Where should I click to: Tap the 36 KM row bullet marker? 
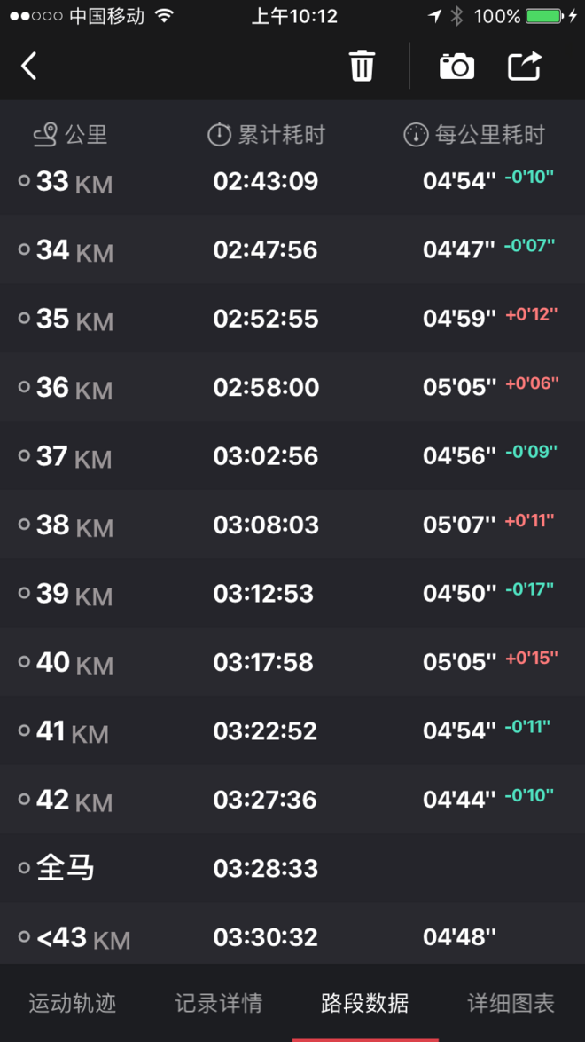click(x=25, y=387)
